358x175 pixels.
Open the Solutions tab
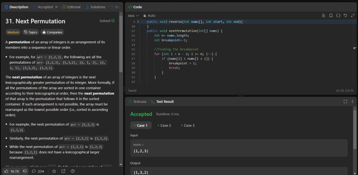pyautogui.click(x=95, y=7)
